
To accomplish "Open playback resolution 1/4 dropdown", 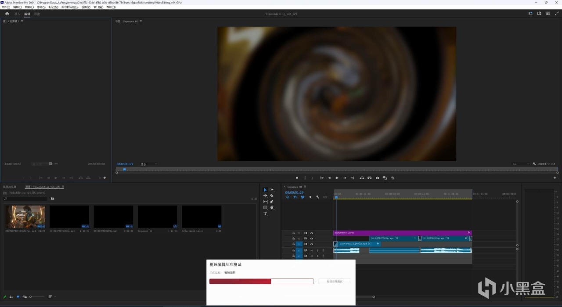I will (x=520, y=164).
